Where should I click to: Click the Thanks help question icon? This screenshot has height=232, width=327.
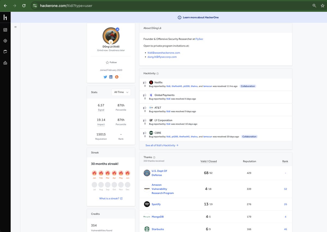click(154, 157)
